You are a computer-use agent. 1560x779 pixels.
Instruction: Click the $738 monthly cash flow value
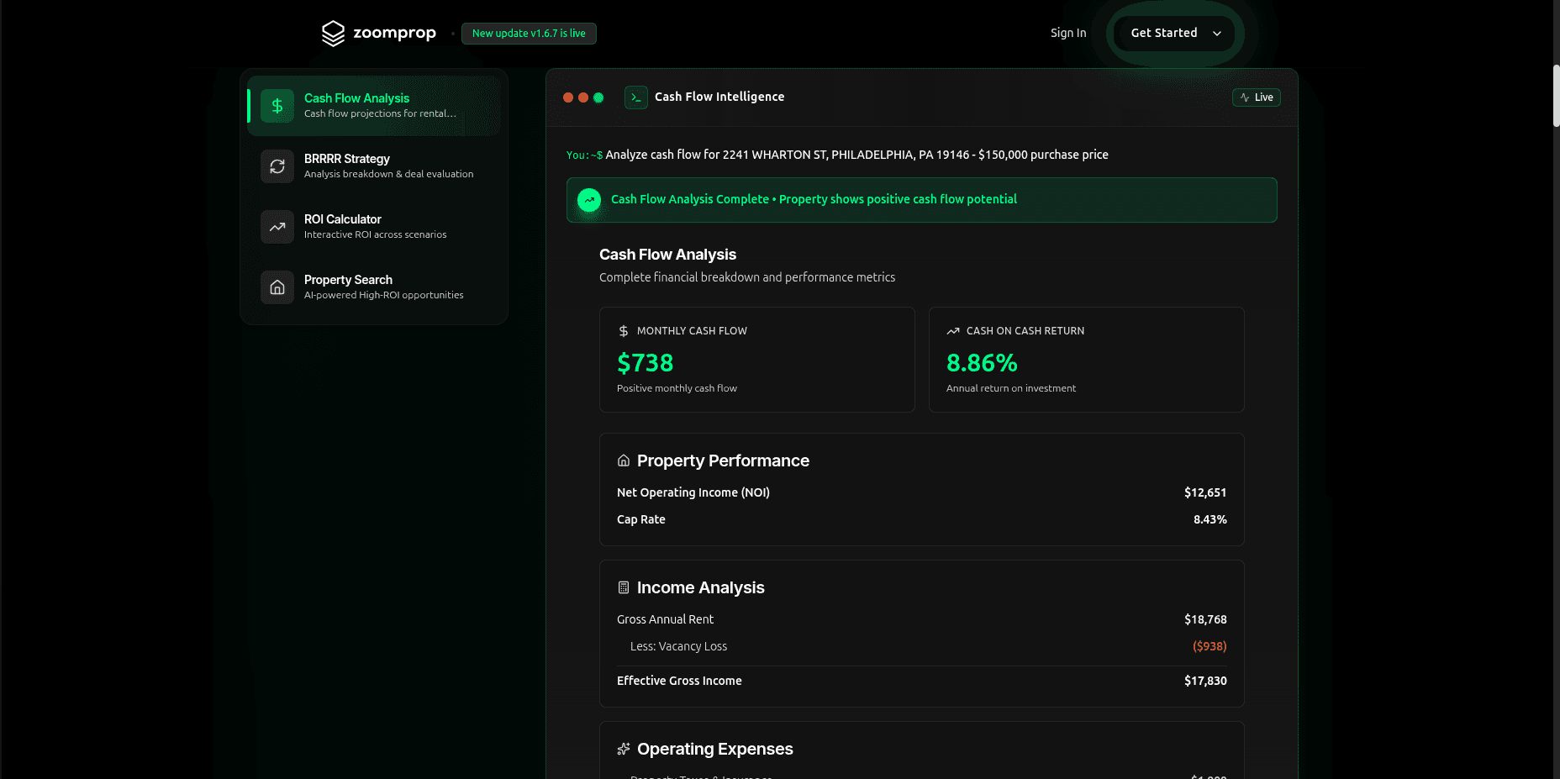tap(645, 363)
